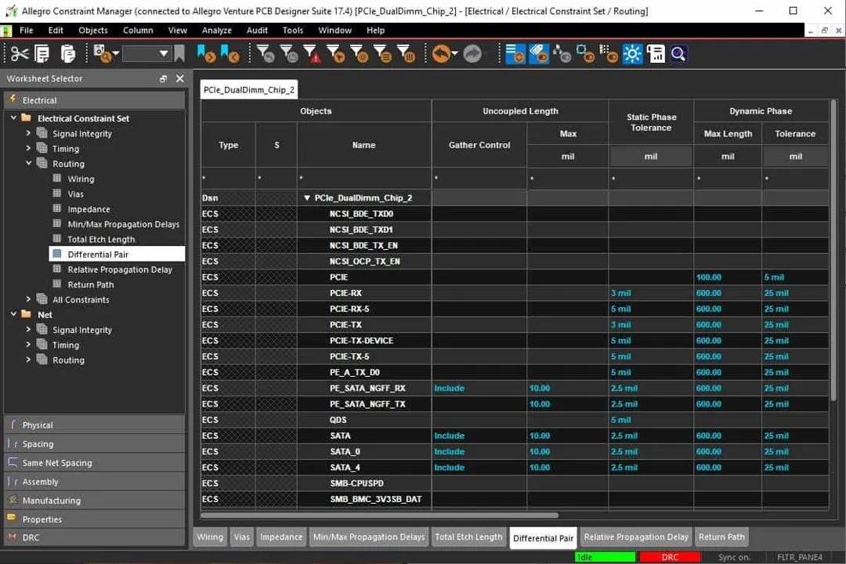Click the Paste icon in toolbar
846x564 pixels.
pyautogui.click(x=68, y=53)
